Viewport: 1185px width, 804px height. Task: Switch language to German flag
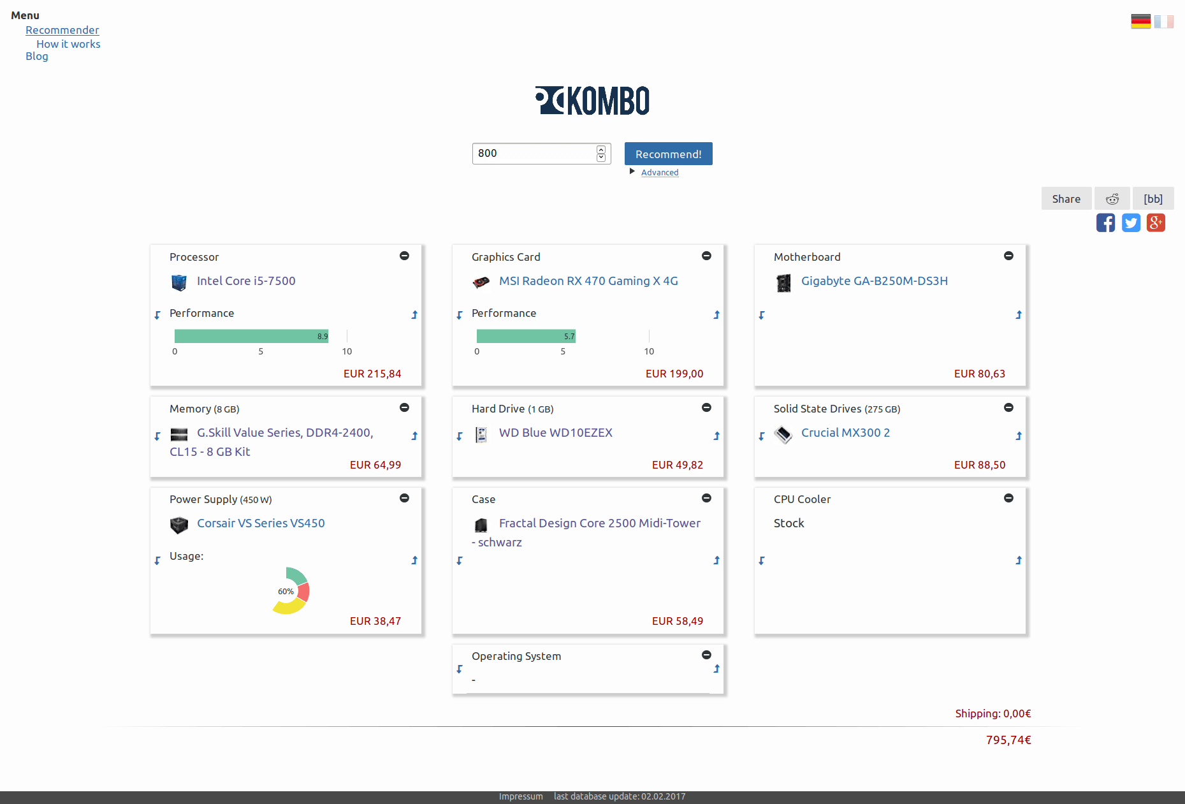click(1141, 21)
